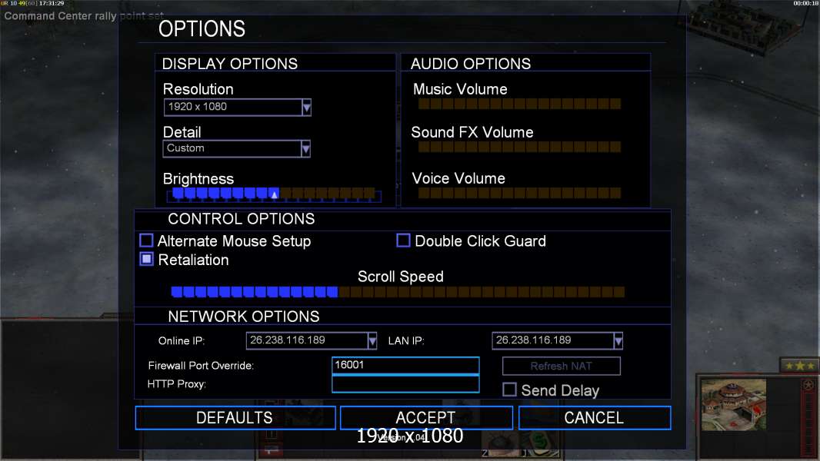Screen dimensions: 820x461
Task: Click the three-star rank indicator
Action: point(799,366)
